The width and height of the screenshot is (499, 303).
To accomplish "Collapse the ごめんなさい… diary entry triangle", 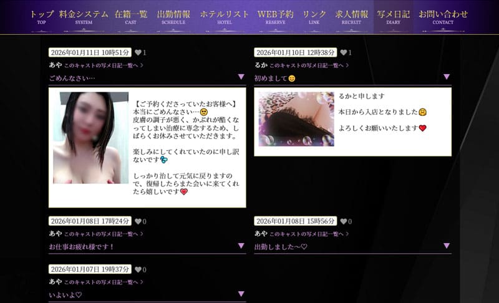I will [241, 77].
